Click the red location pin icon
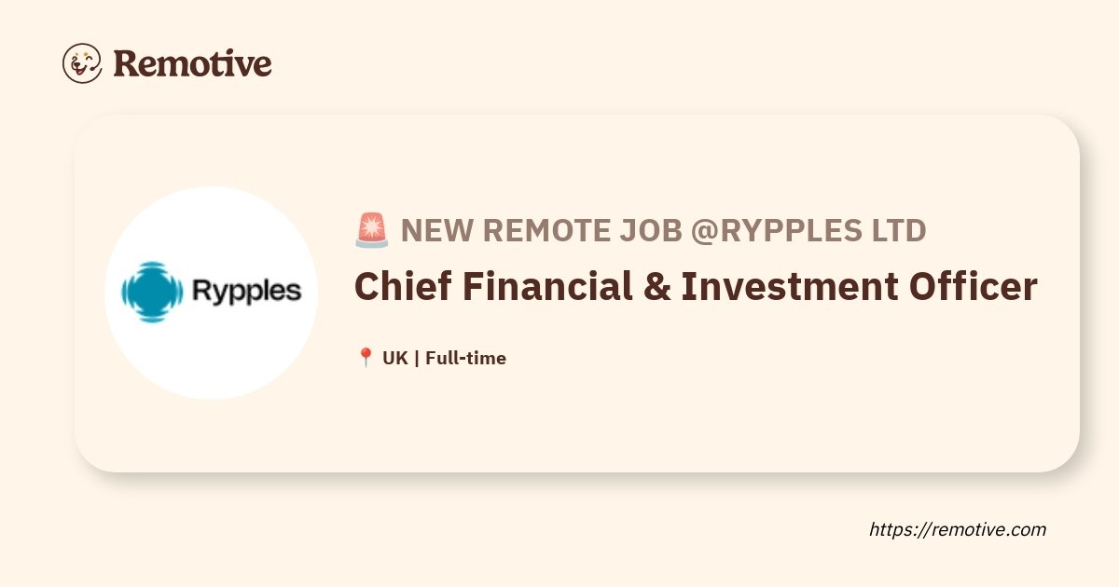The height and width of the screenshot is (587, 1119). coord(366,358)
